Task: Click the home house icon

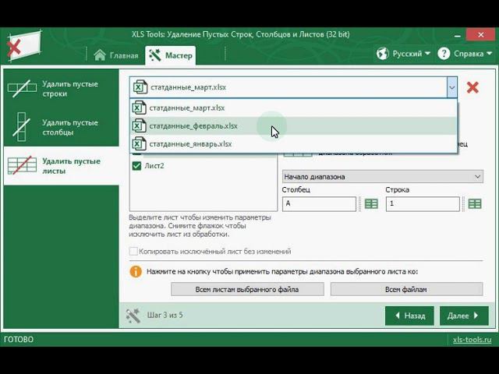Action: [100, 55]
